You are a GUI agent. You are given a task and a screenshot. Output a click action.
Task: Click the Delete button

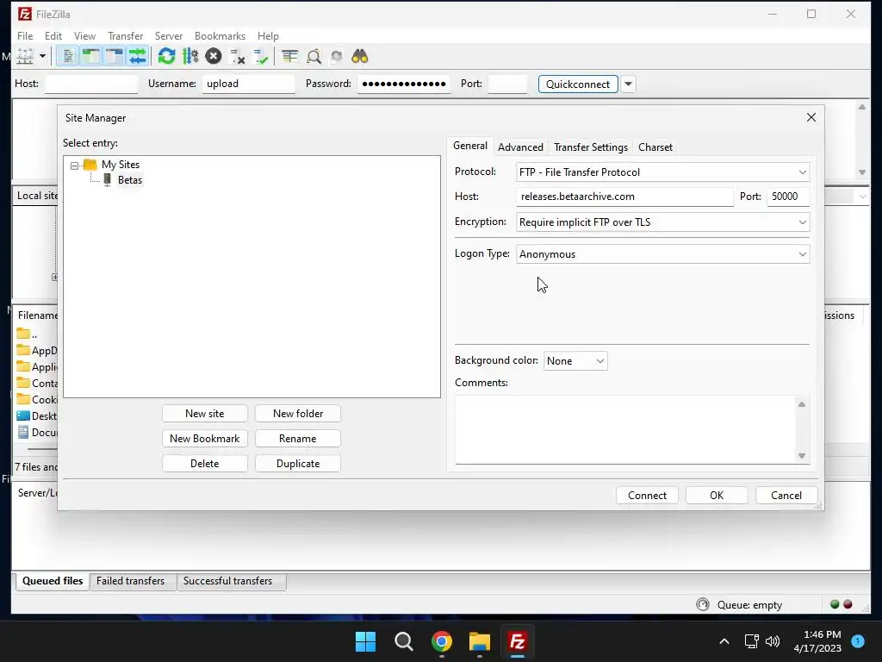coord(205,464)
